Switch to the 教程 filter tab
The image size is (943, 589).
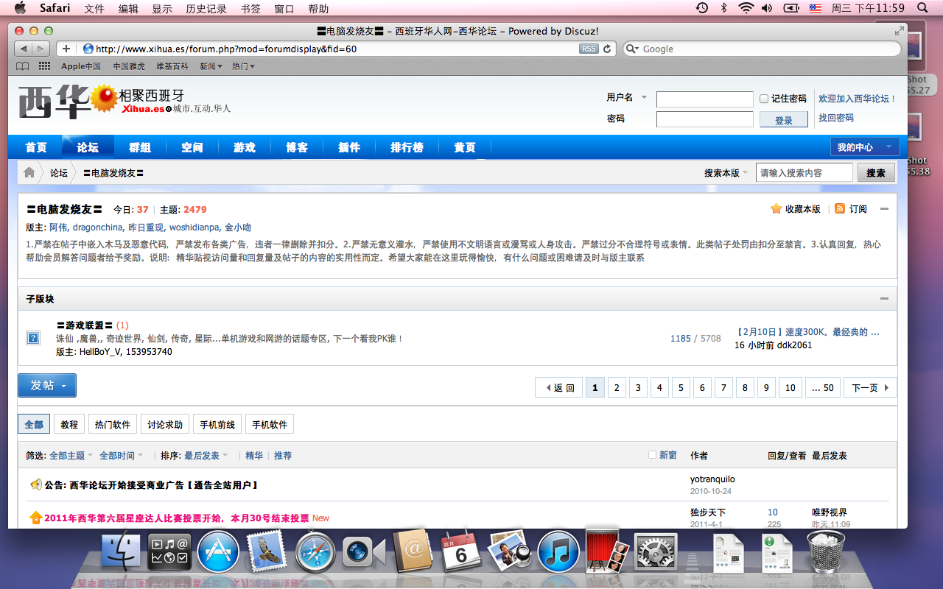[69, 423]
